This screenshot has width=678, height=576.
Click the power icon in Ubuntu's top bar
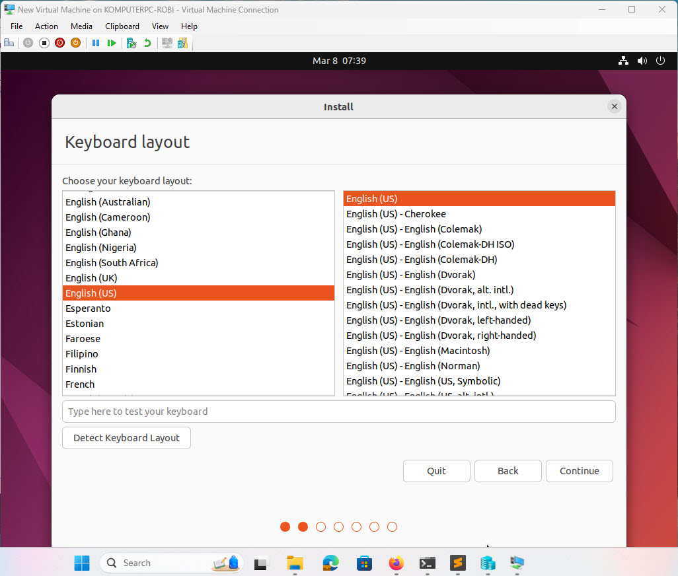tap(660, 60)
